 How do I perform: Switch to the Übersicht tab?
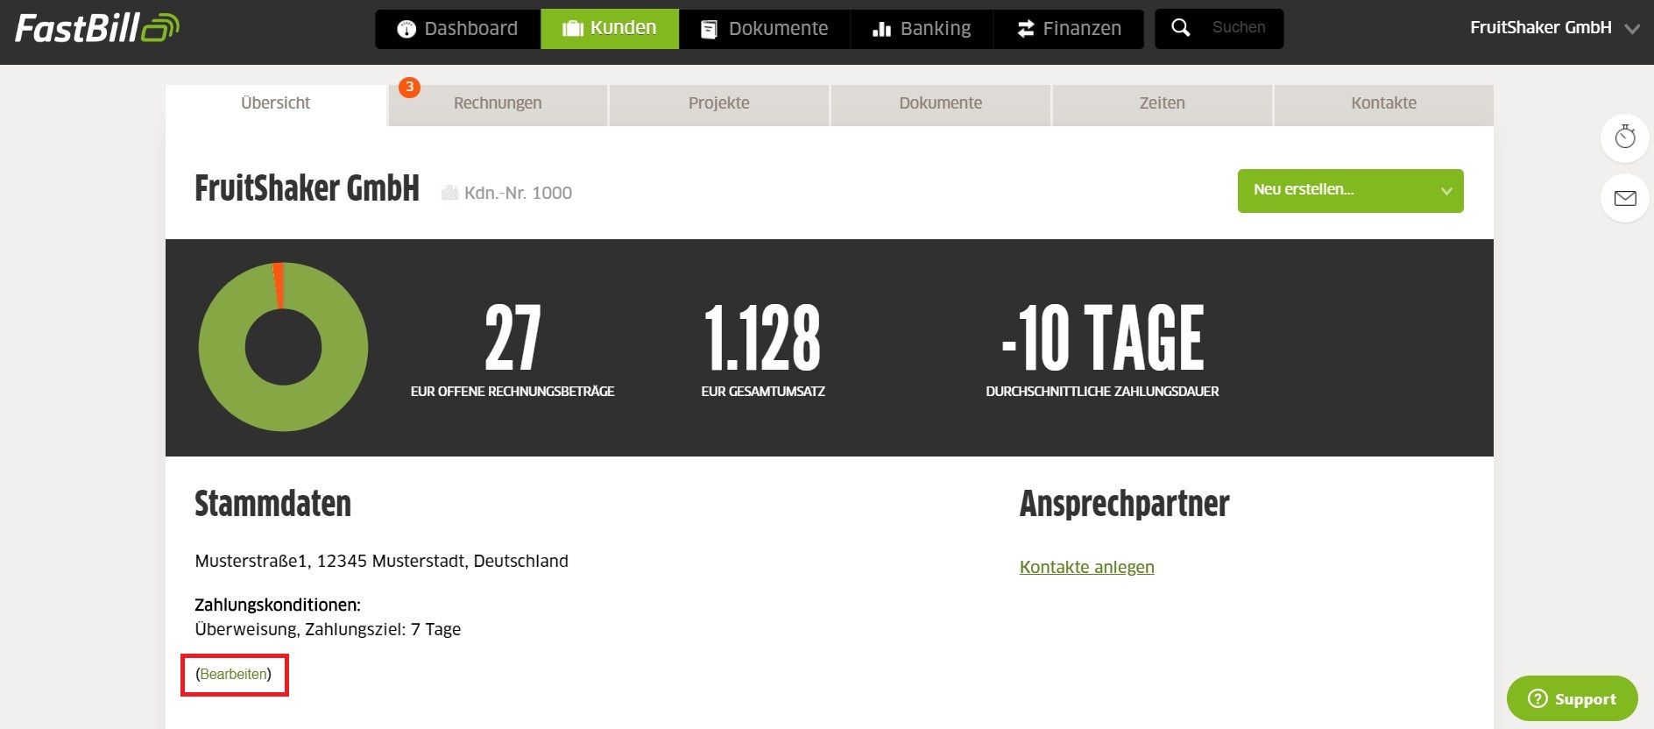276,103
